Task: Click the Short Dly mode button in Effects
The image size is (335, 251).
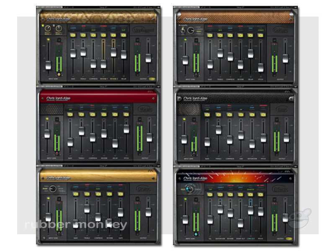Action: (240, 195)
